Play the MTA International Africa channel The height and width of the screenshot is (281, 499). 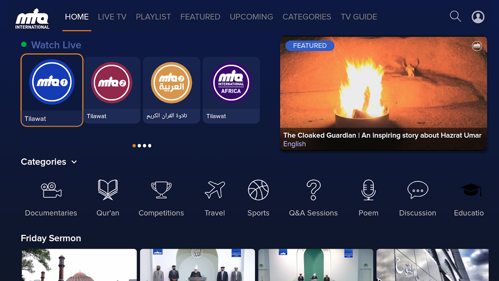coord(231,90)
